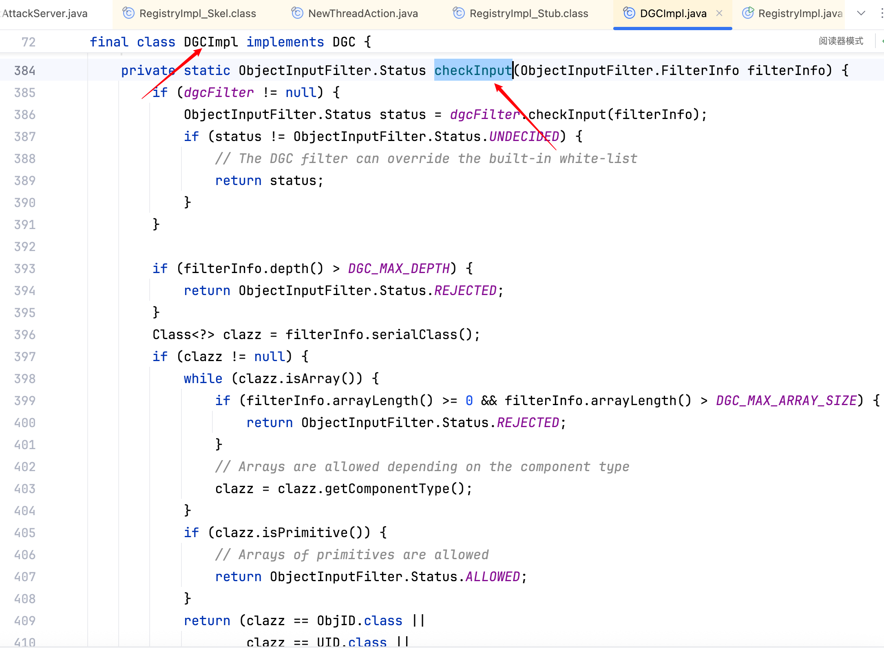Click line number 393 in the gutter

[x=25, y=269]
